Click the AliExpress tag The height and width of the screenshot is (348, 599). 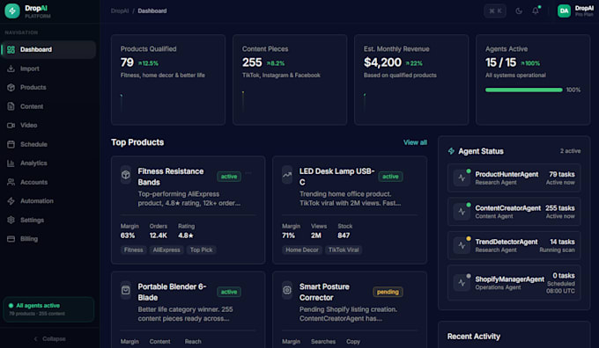coord(166,250)
